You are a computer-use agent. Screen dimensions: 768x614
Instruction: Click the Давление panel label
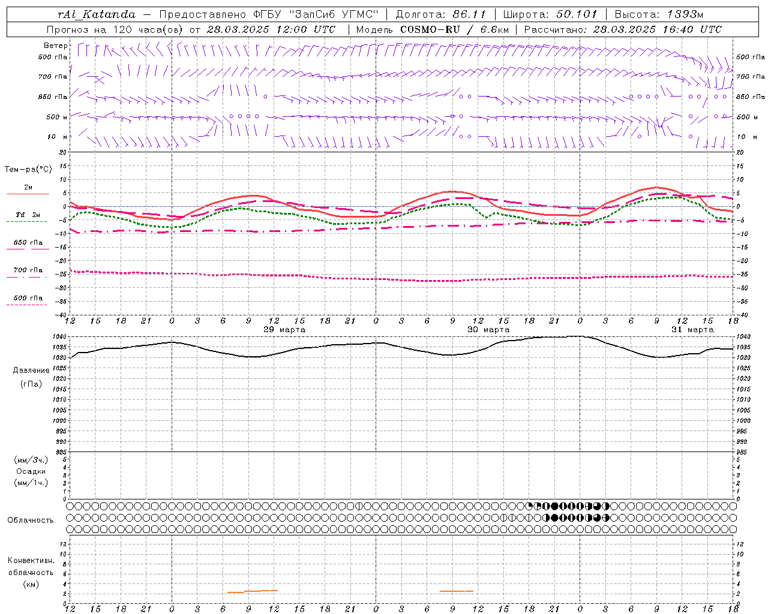coord(31,371)
